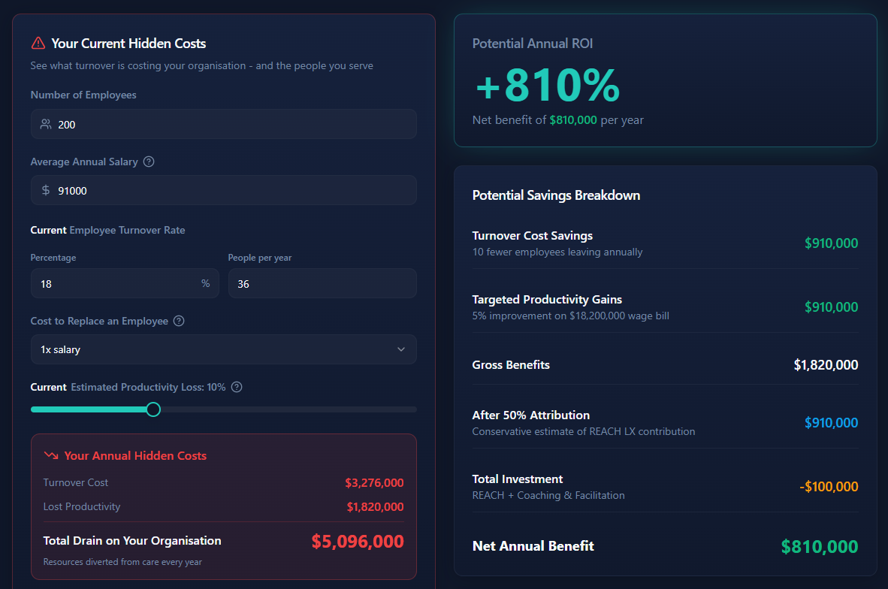
Task: Click the productivity loss slider handle
Action: point(153,409)
